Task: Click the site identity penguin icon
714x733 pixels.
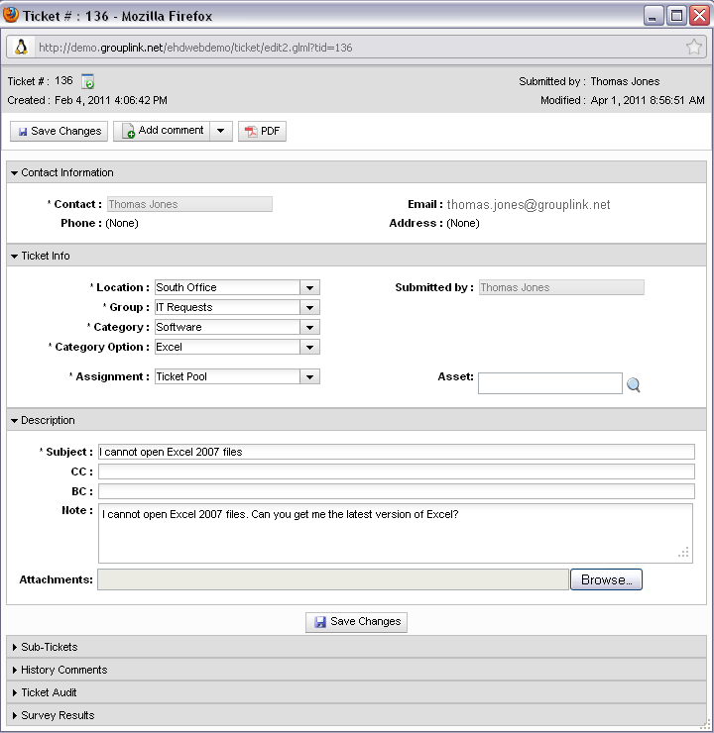Action: (21, 47)
